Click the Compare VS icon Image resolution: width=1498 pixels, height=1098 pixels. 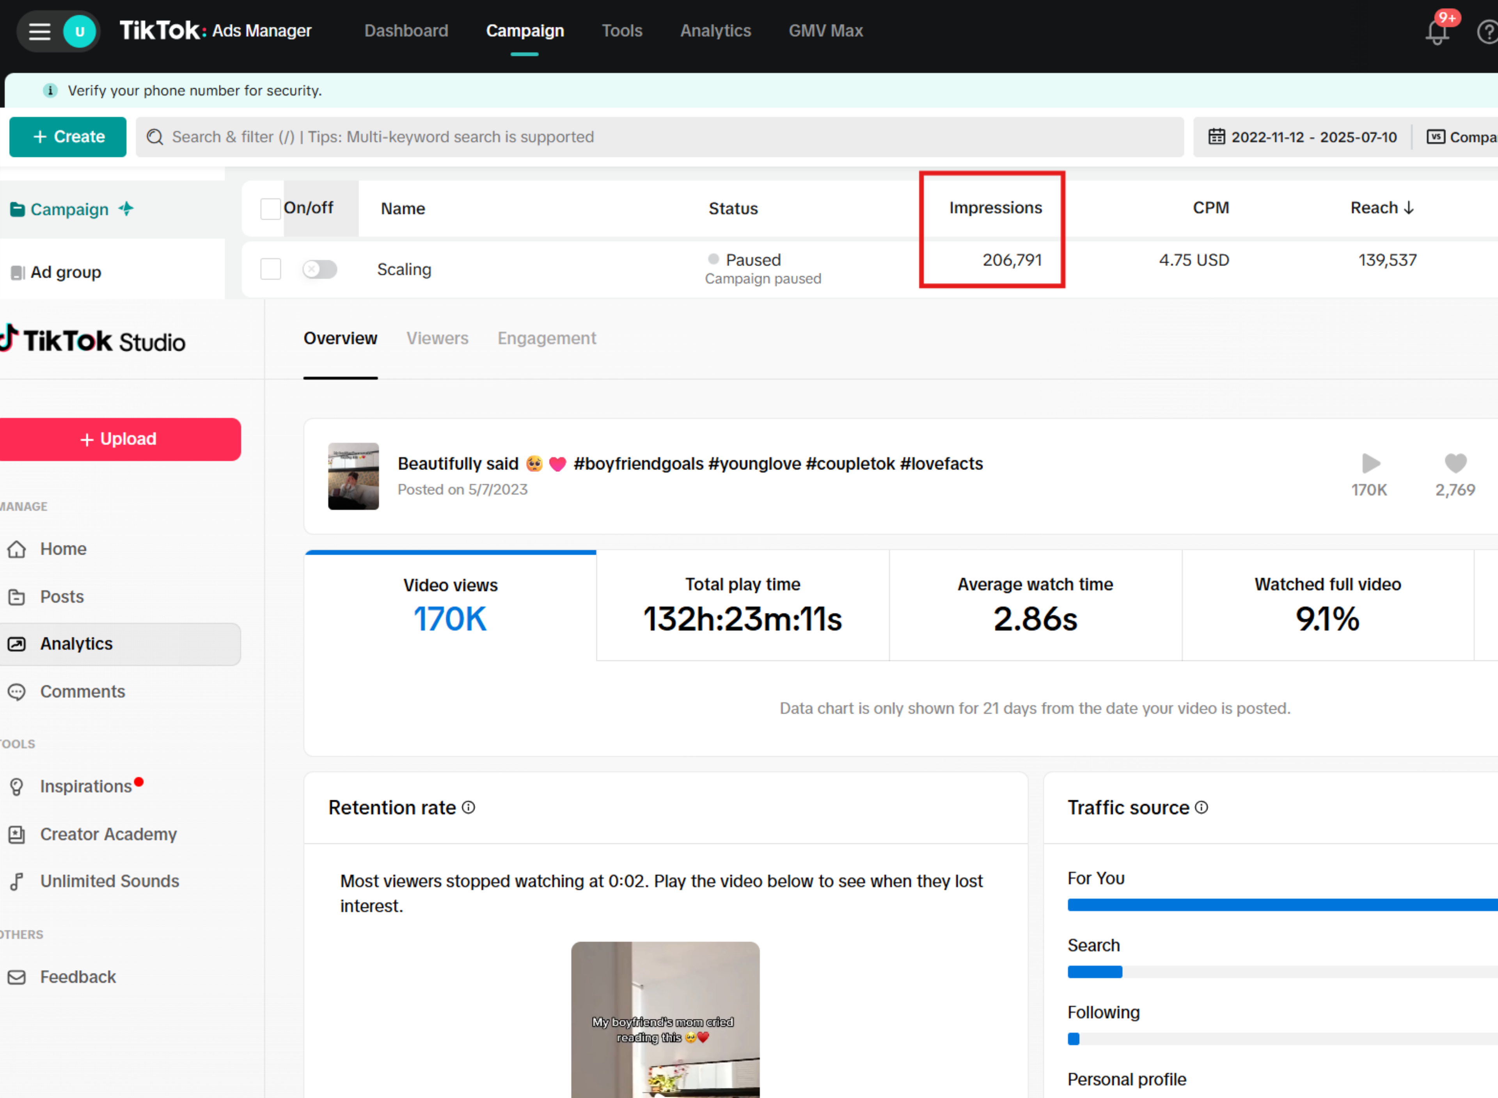pos(1436,137)
